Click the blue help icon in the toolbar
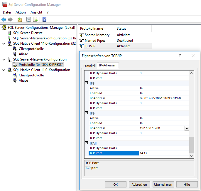This screenshot has width=201, height=191. click(45, 20)
